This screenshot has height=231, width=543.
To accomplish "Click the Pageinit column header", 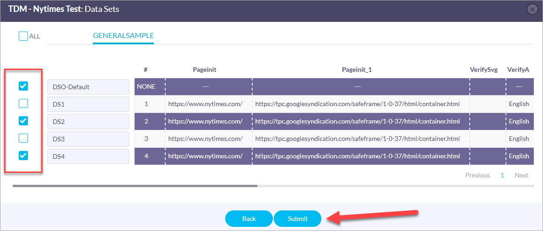I will click(x=205, y=70).
